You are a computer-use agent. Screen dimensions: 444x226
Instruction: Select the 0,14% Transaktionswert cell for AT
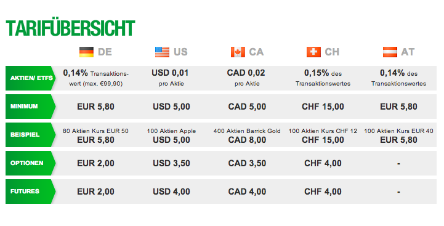tap(398, 78)
